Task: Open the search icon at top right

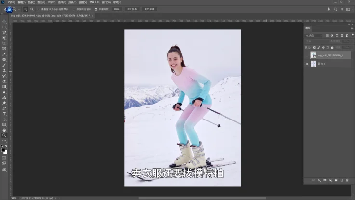Action: click(335, 9)
